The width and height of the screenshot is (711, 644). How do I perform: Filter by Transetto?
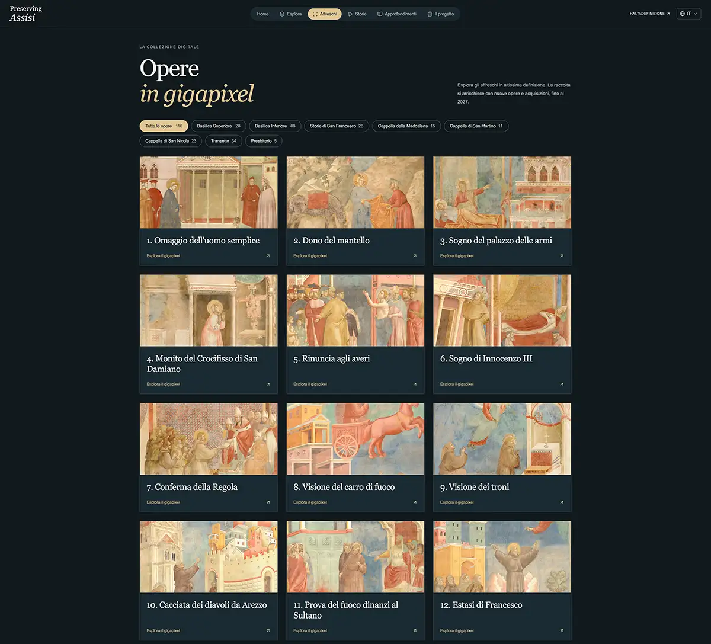coord(223,141)
